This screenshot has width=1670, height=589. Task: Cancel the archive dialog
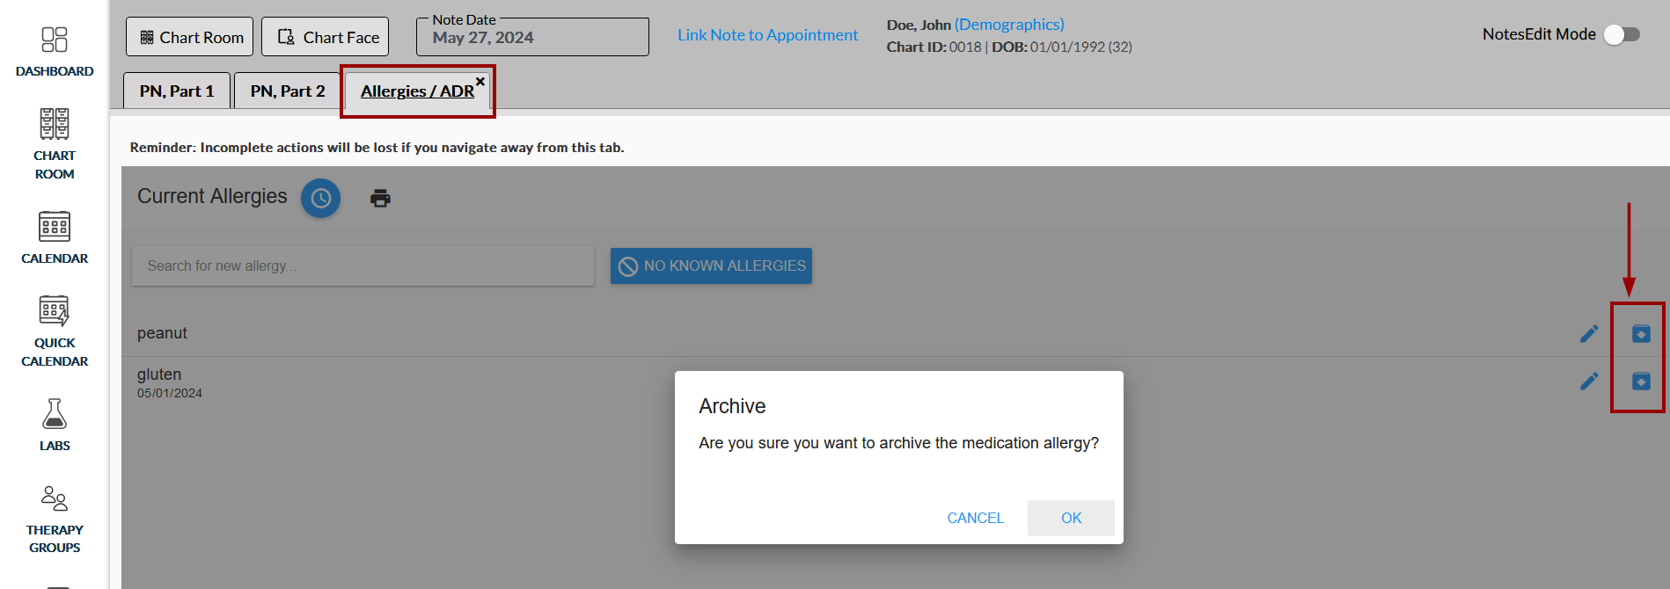(975, 518)
